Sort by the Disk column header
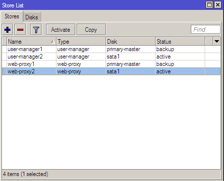The image size is (224, 181). click(130, 42)
